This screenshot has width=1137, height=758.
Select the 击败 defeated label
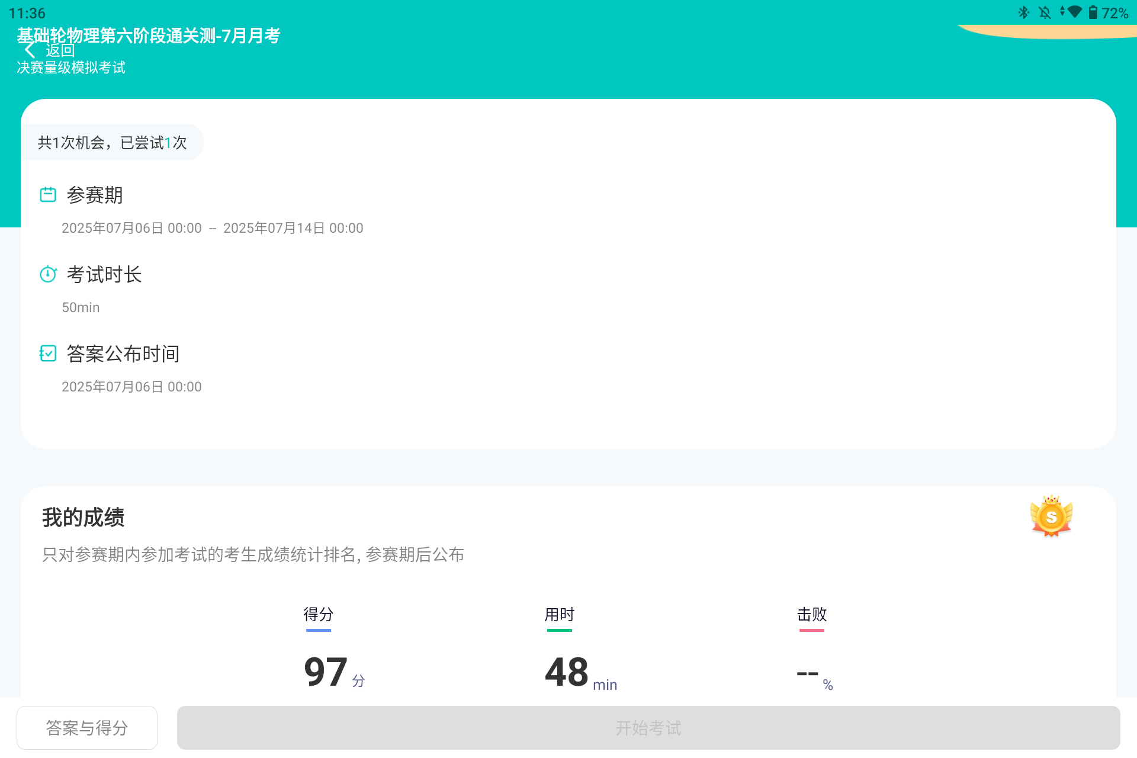pyautogui.click(x=812, y=614)
